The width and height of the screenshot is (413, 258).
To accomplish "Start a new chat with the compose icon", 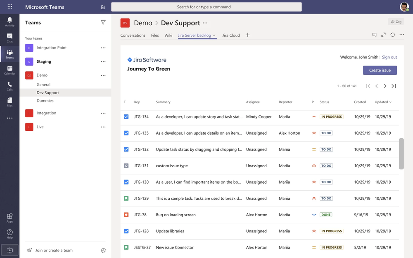I will pos(103,7).
